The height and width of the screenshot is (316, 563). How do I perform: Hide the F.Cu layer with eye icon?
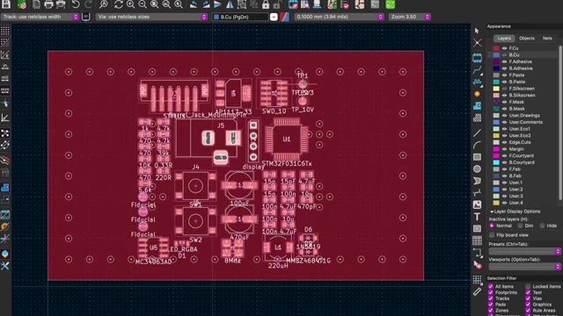[504, 48]
